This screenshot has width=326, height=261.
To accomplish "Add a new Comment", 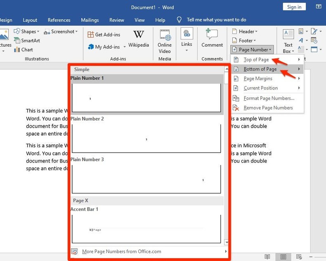I will point(212,39).
